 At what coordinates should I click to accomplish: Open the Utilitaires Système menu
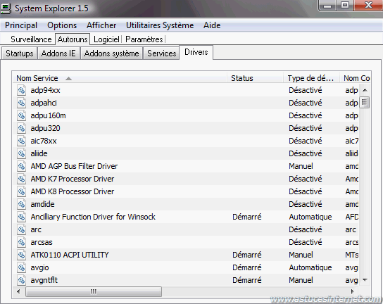(160, 25)
